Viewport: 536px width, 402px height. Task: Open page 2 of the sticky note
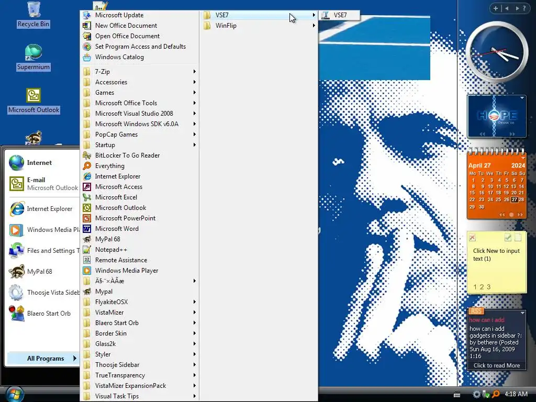482,287
